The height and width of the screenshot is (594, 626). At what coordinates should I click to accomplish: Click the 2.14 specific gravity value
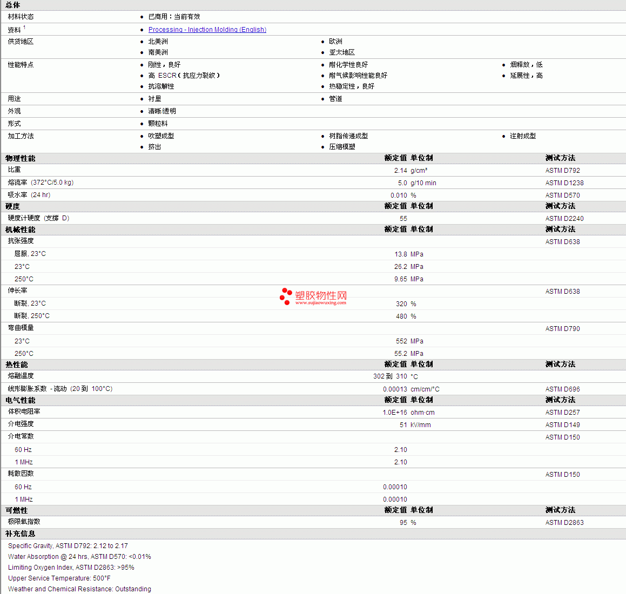400,171
